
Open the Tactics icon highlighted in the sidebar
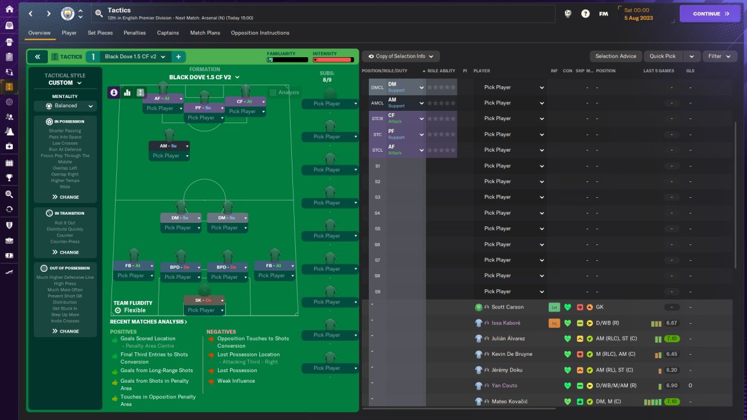pyautogui.click(x=9, y=87)
